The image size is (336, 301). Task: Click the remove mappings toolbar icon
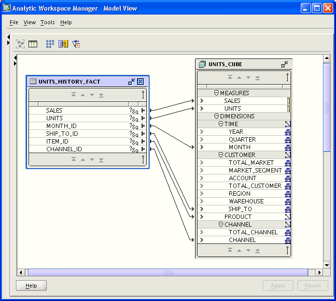76,44
